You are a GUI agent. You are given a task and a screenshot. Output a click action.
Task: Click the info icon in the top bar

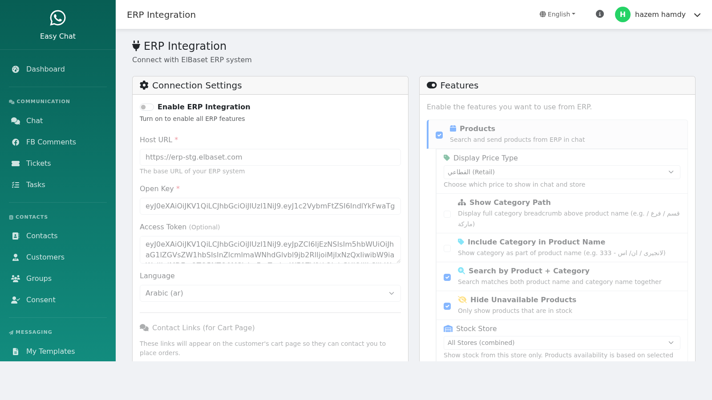(x=599, y=14)
